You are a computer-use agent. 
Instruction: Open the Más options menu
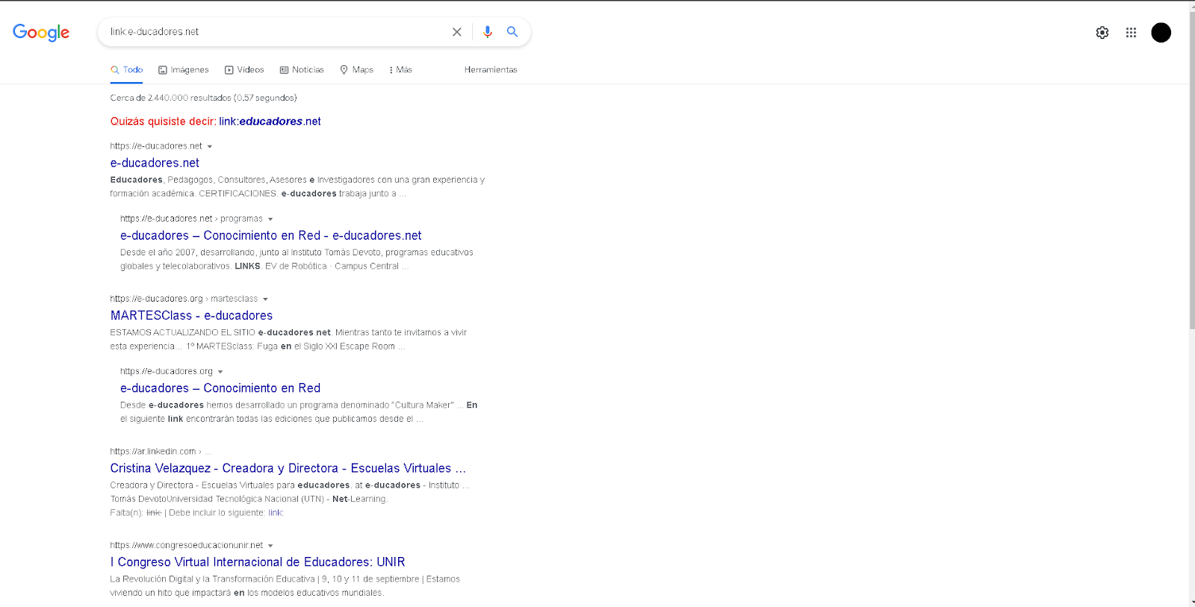click(x=400, y=70)
